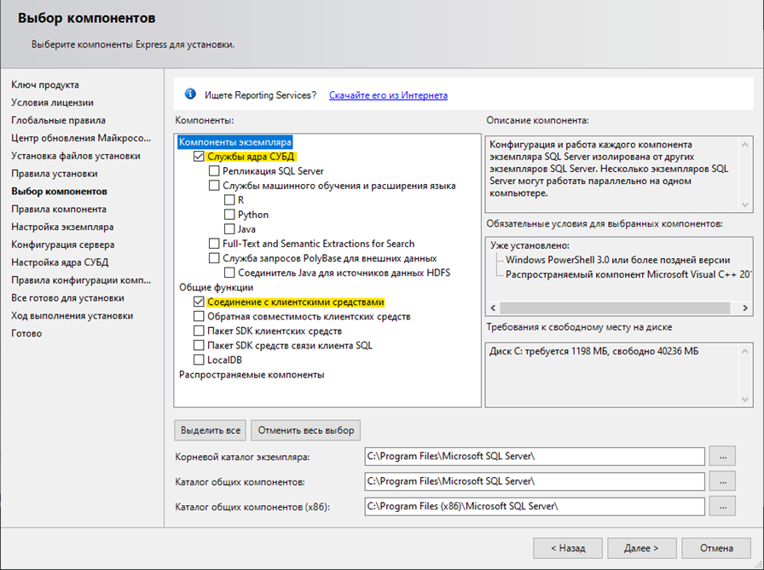The image size is (764, 570).
Task: Go to Настройка экземпляра step in sidebar
Action: pos(62,227)
